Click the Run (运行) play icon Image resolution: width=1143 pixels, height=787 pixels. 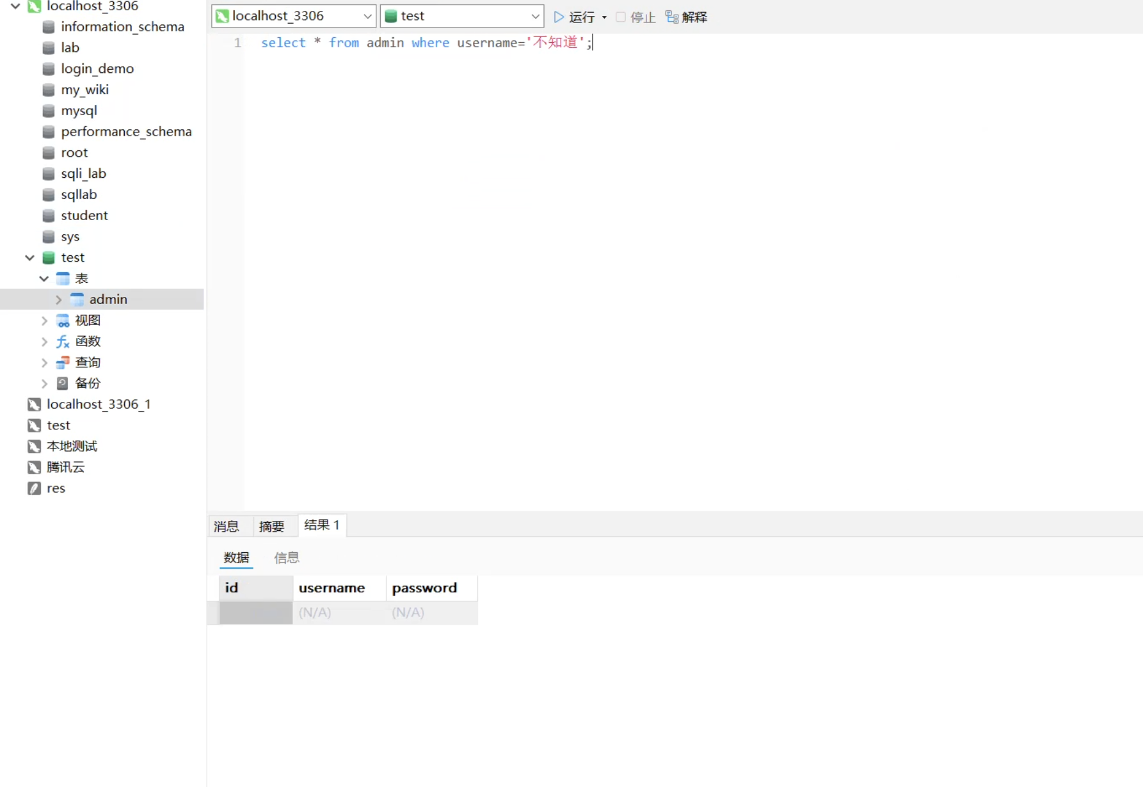pyautogui.click(x=559, y=17)
